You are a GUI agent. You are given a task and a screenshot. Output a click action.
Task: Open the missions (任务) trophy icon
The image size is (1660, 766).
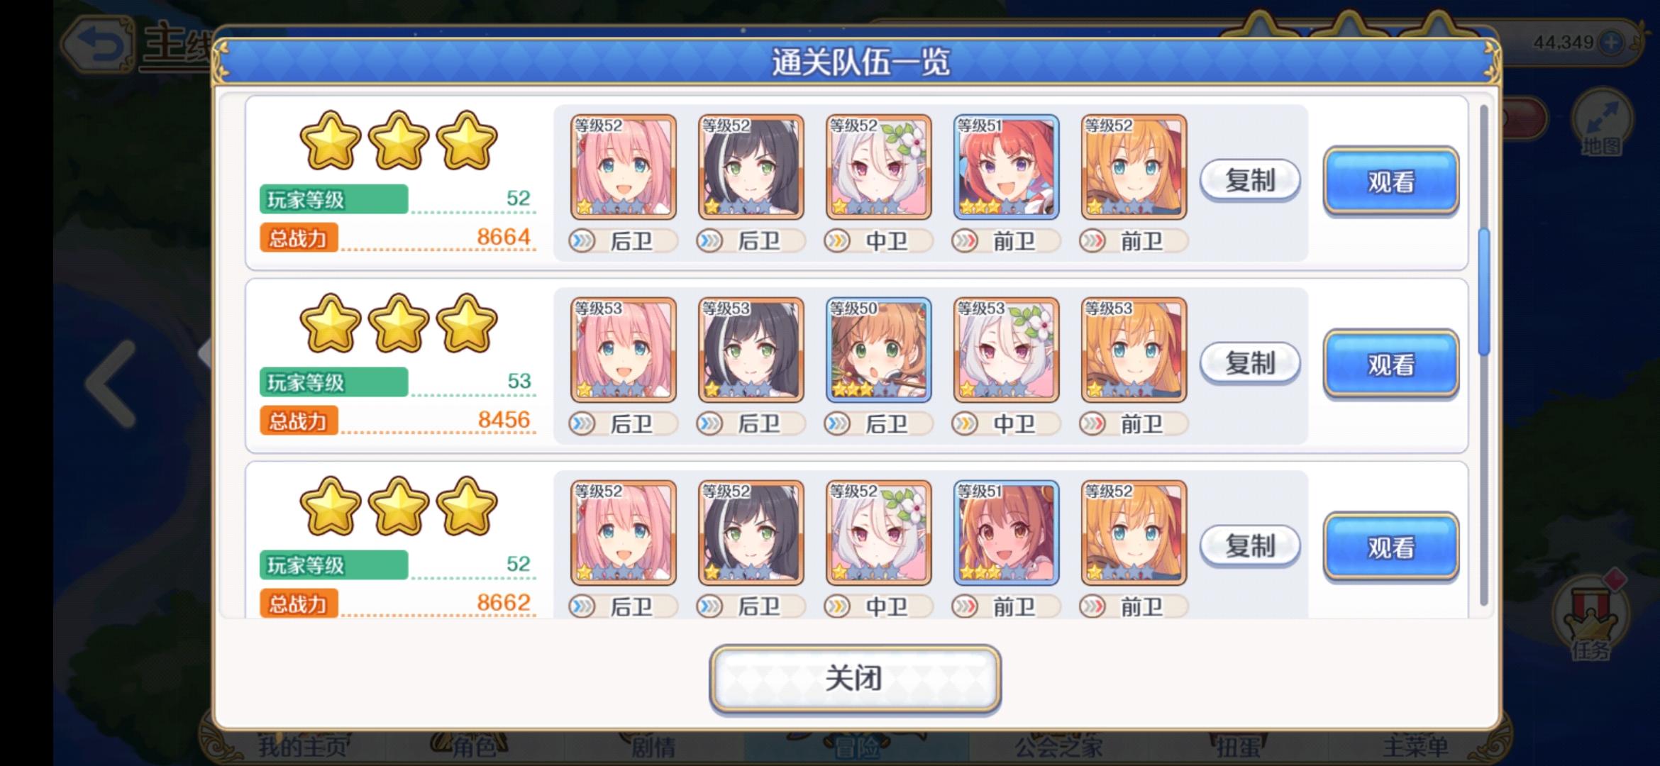tap(1590, 616)
